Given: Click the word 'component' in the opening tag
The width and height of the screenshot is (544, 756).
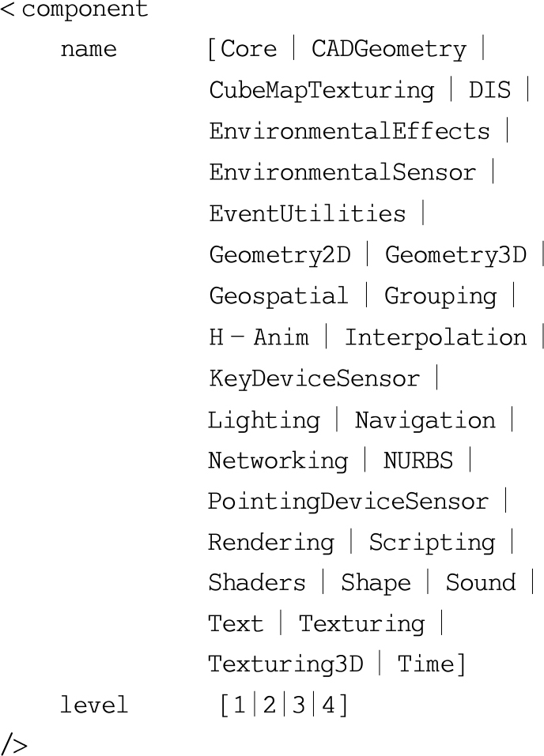Looking at the screenshot, I should click(x=85, y=10).
